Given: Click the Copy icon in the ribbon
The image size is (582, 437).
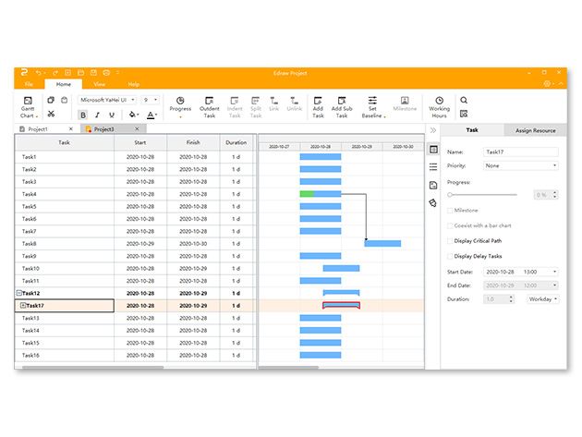Looking at the screenshot, I should [x=51, y=100].
